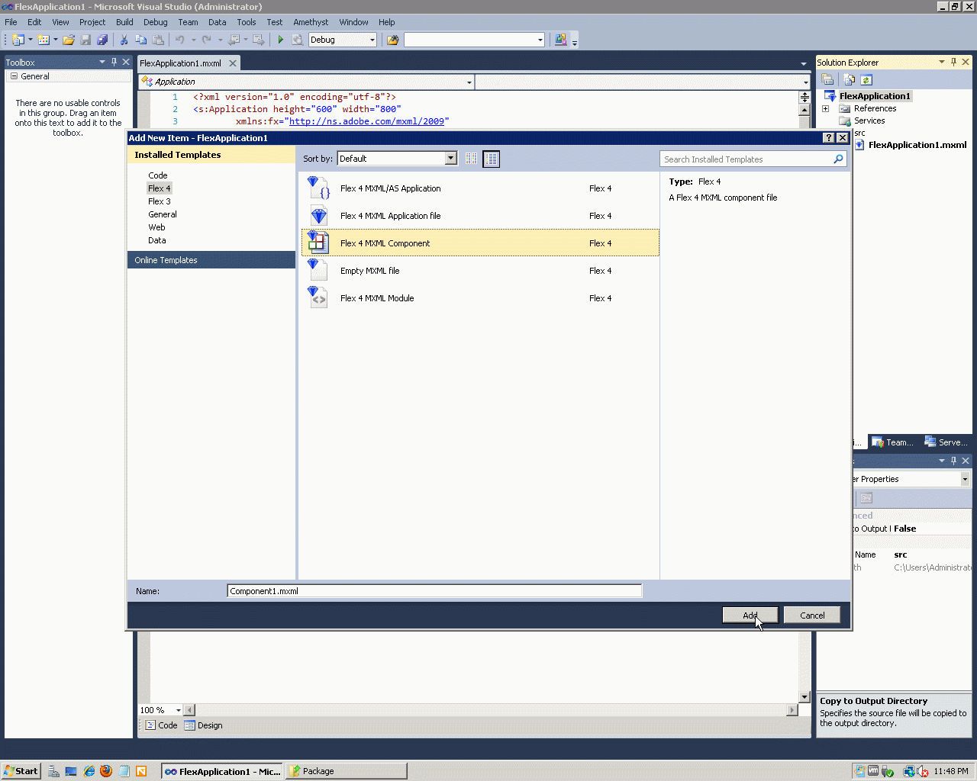Click the Find in Files toolbar icon
This screenshot has width=977, height=781.
[x=393, y=40]
